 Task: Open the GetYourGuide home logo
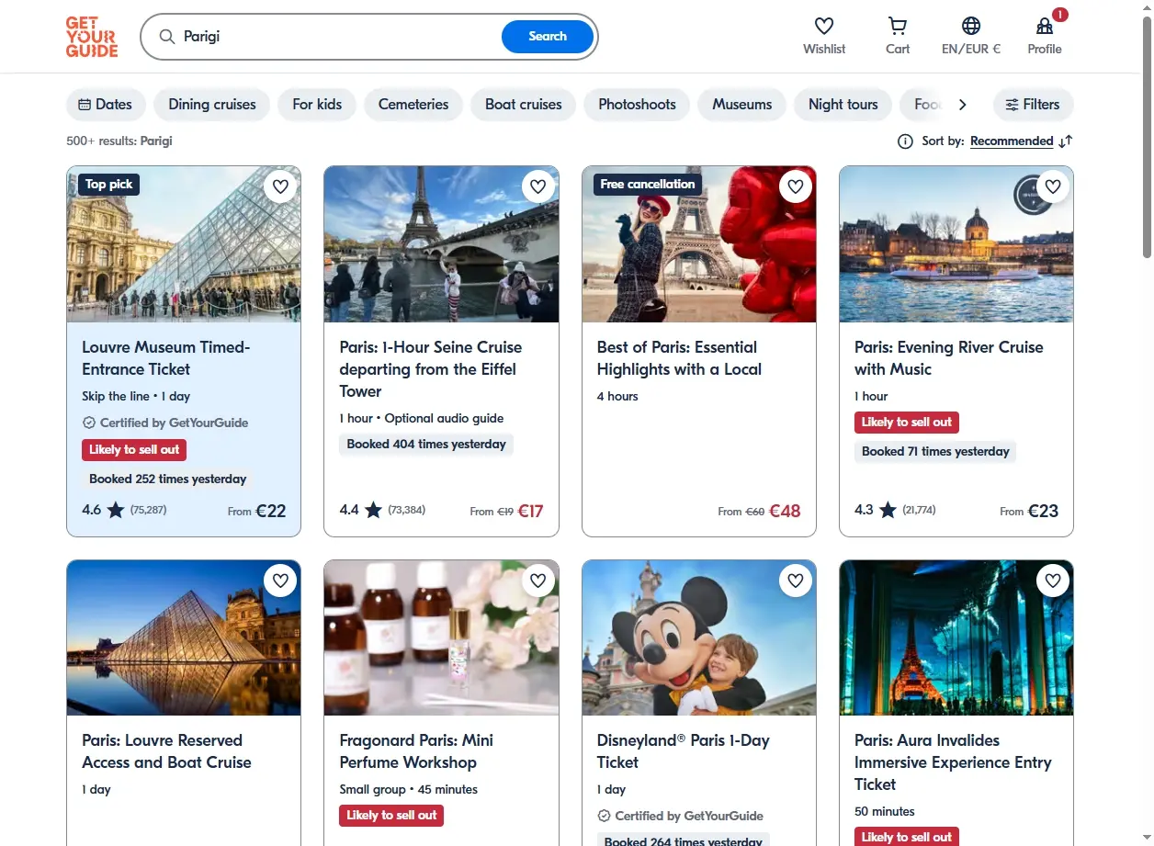coord(92,37)
